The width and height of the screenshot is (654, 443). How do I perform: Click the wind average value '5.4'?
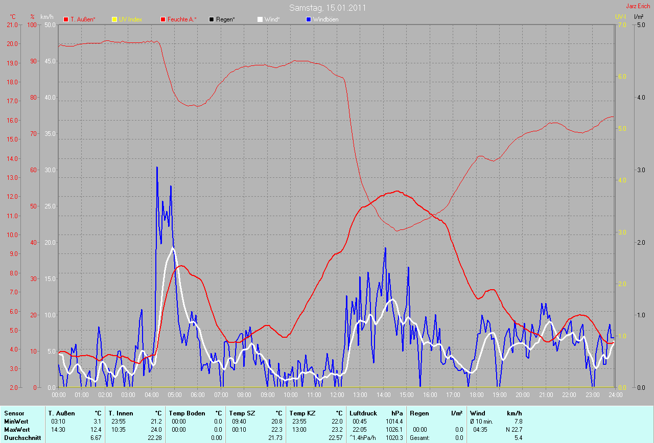[x=518, y=437]
